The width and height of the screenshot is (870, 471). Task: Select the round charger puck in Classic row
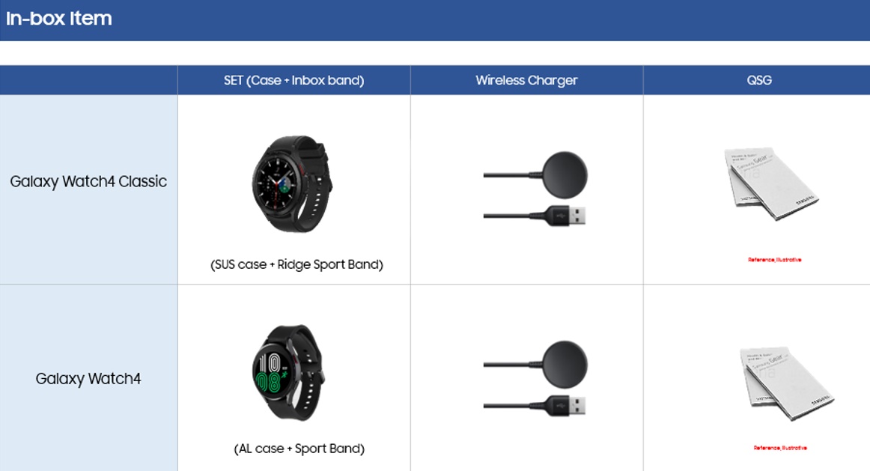coord(565,174)
